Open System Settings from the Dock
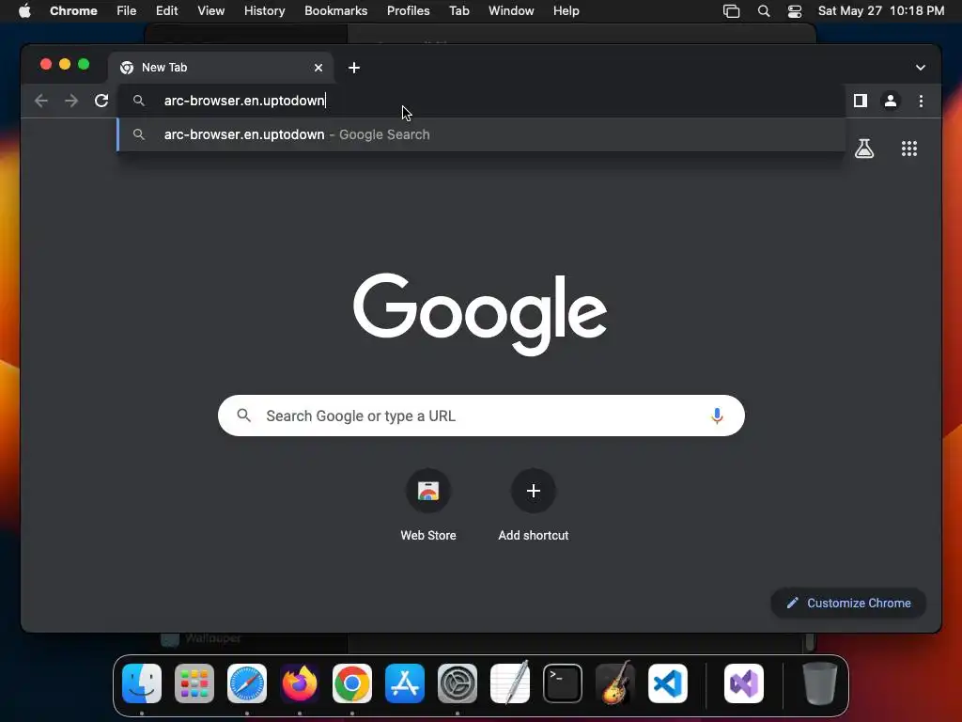 458,683
